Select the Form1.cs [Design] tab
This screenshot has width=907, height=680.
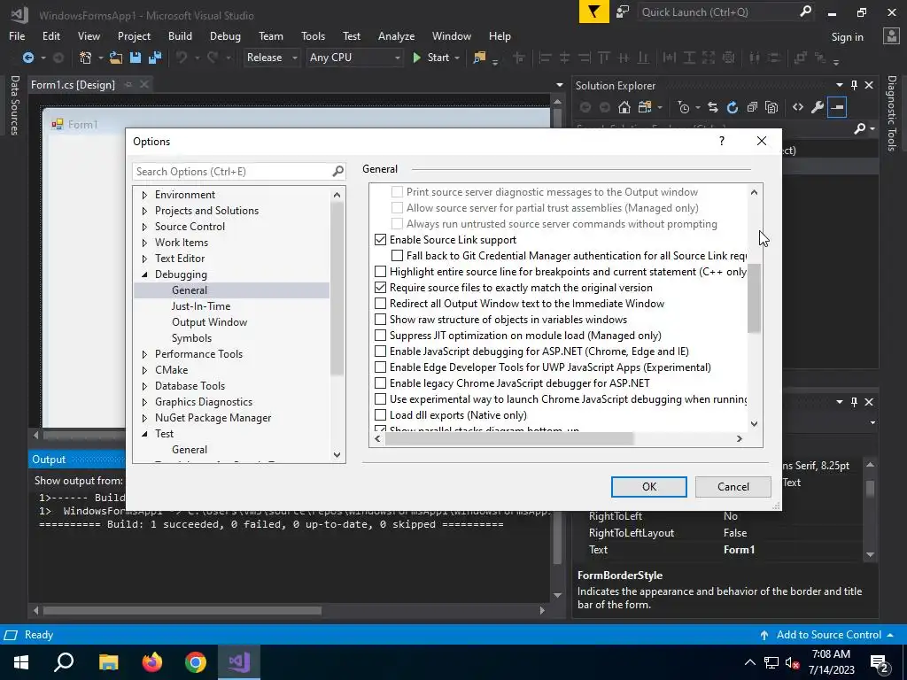tap(73, 84)
